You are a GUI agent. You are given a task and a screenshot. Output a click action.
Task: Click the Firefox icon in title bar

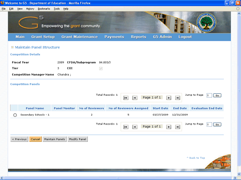tap(2, 3)
